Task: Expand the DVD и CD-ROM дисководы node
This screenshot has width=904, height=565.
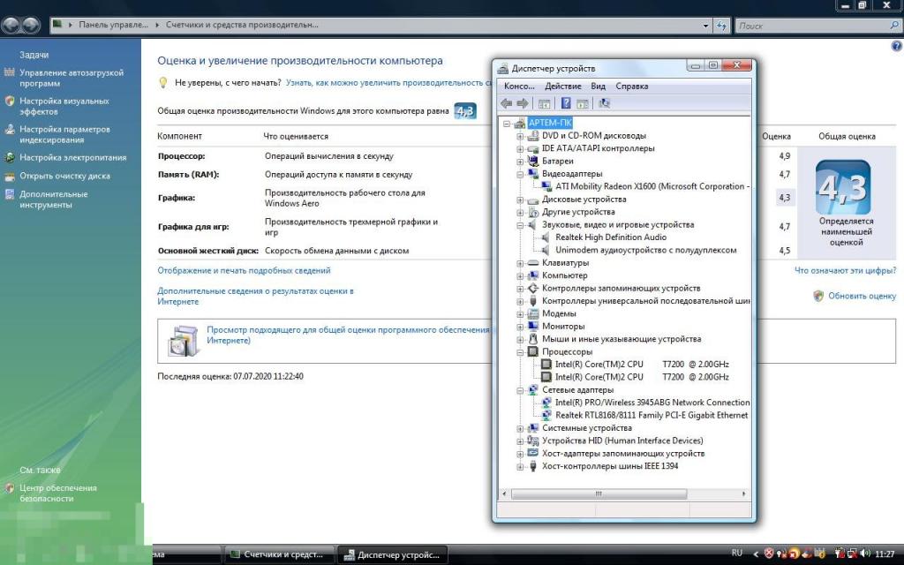Action: (x=520, y=136)
